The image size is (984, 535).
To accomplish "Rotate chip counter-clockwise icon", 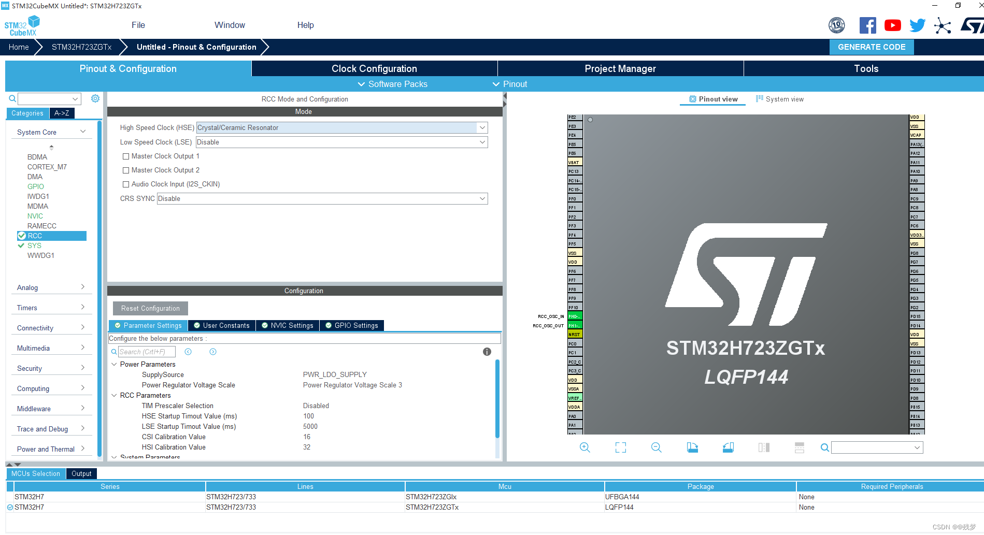I will (x=728, y=447).
